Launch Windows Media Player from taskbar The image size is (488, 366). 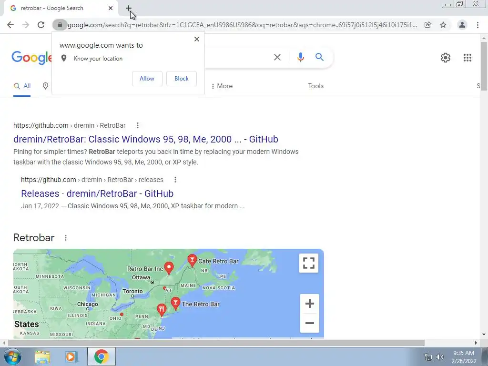pos(71,356)
